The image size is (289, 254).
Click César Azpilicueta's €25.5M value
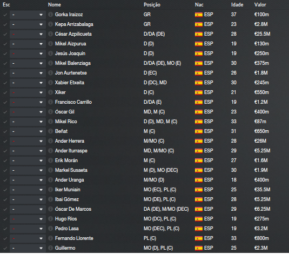[263, 34]
